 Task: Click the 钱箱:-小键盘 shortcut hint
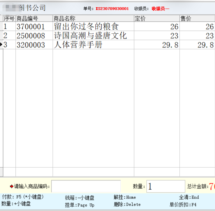pyautogui.click(x=79, y=198)
